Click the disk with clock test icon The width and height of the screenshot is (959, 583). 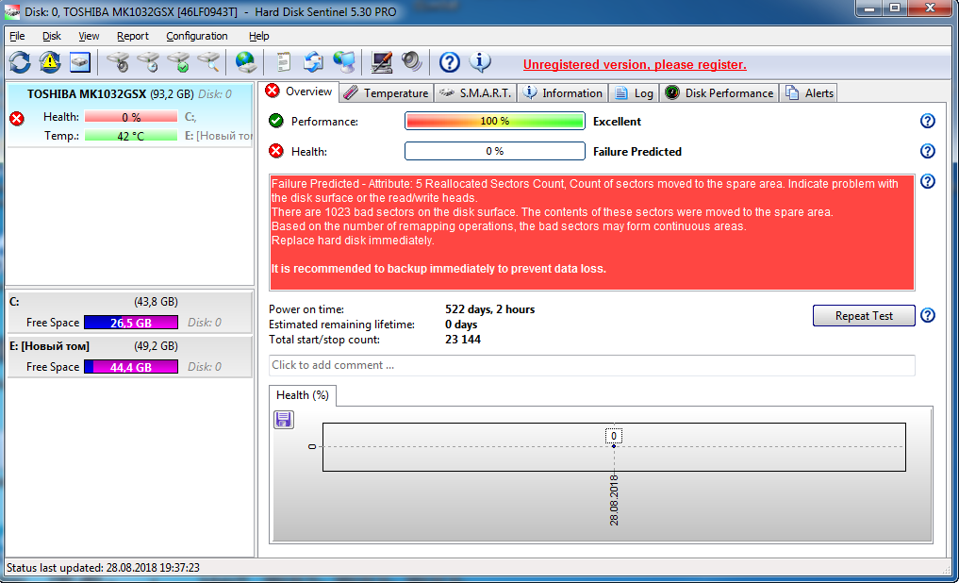pos(149,61)
